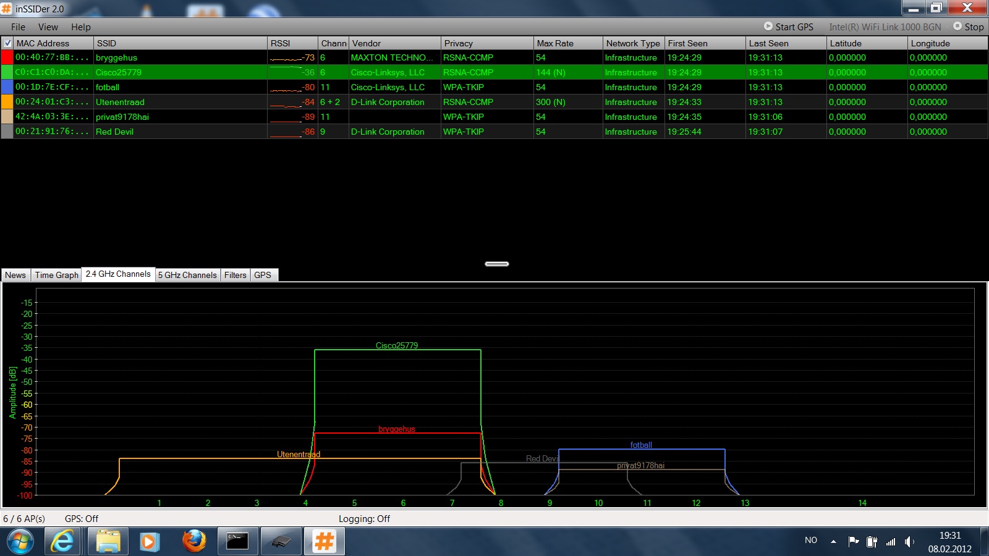Toggle the tan swatch for privat9178hai
Viewport: 989px width, 556px height.
[7, 117]
